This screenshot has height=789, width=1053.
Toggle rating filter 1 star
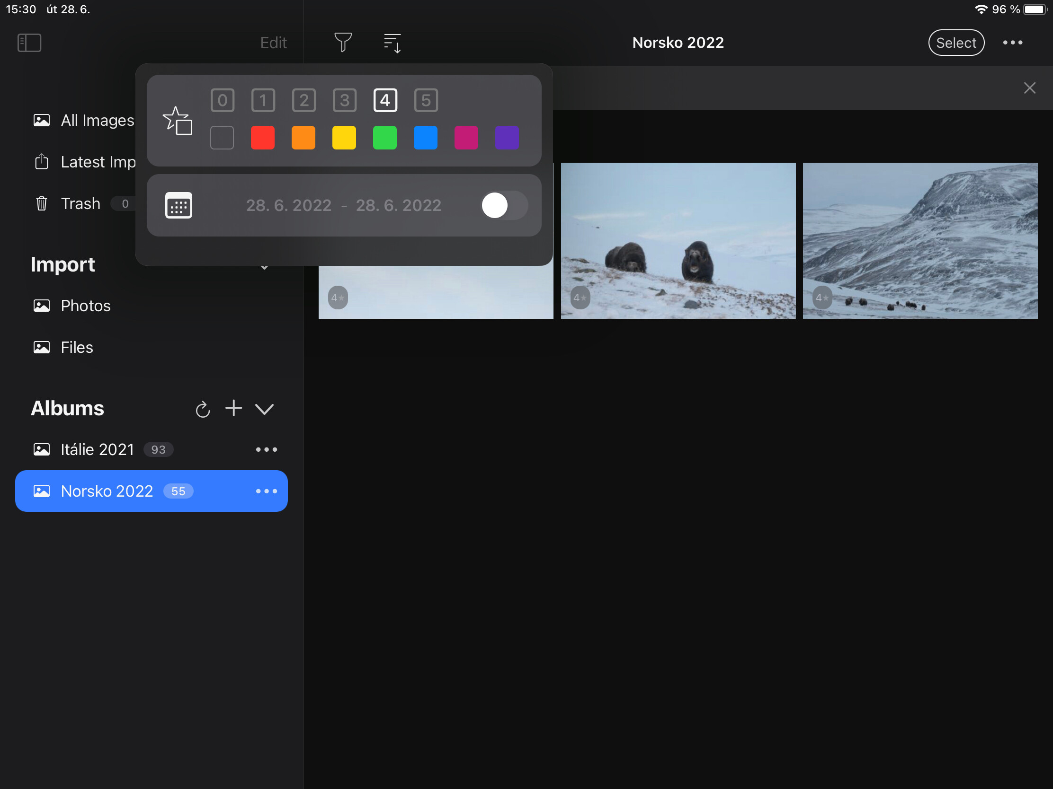point(263,100)
